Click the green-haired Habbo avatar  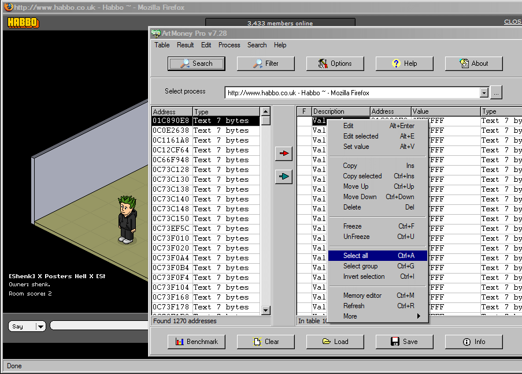coord(127,220)
